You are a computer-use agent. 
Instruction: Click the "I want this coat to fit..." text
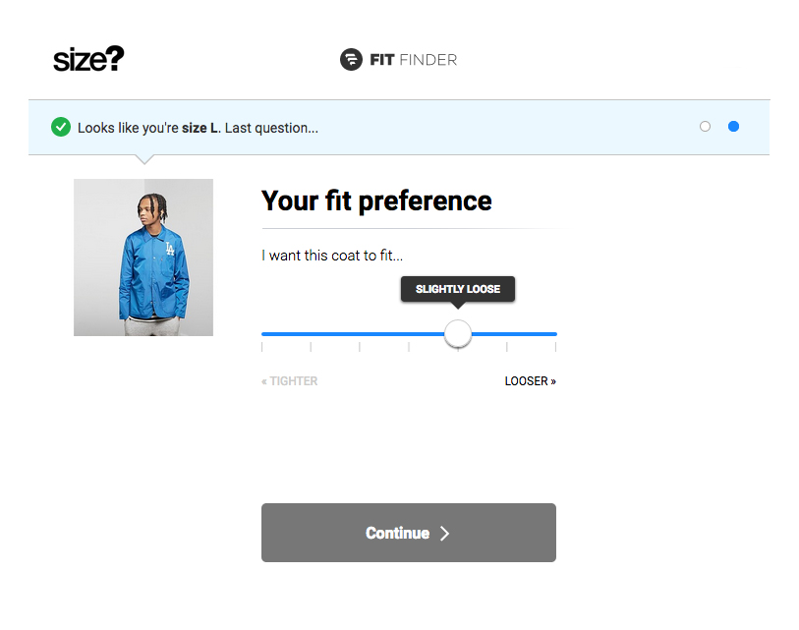point(332,256)
